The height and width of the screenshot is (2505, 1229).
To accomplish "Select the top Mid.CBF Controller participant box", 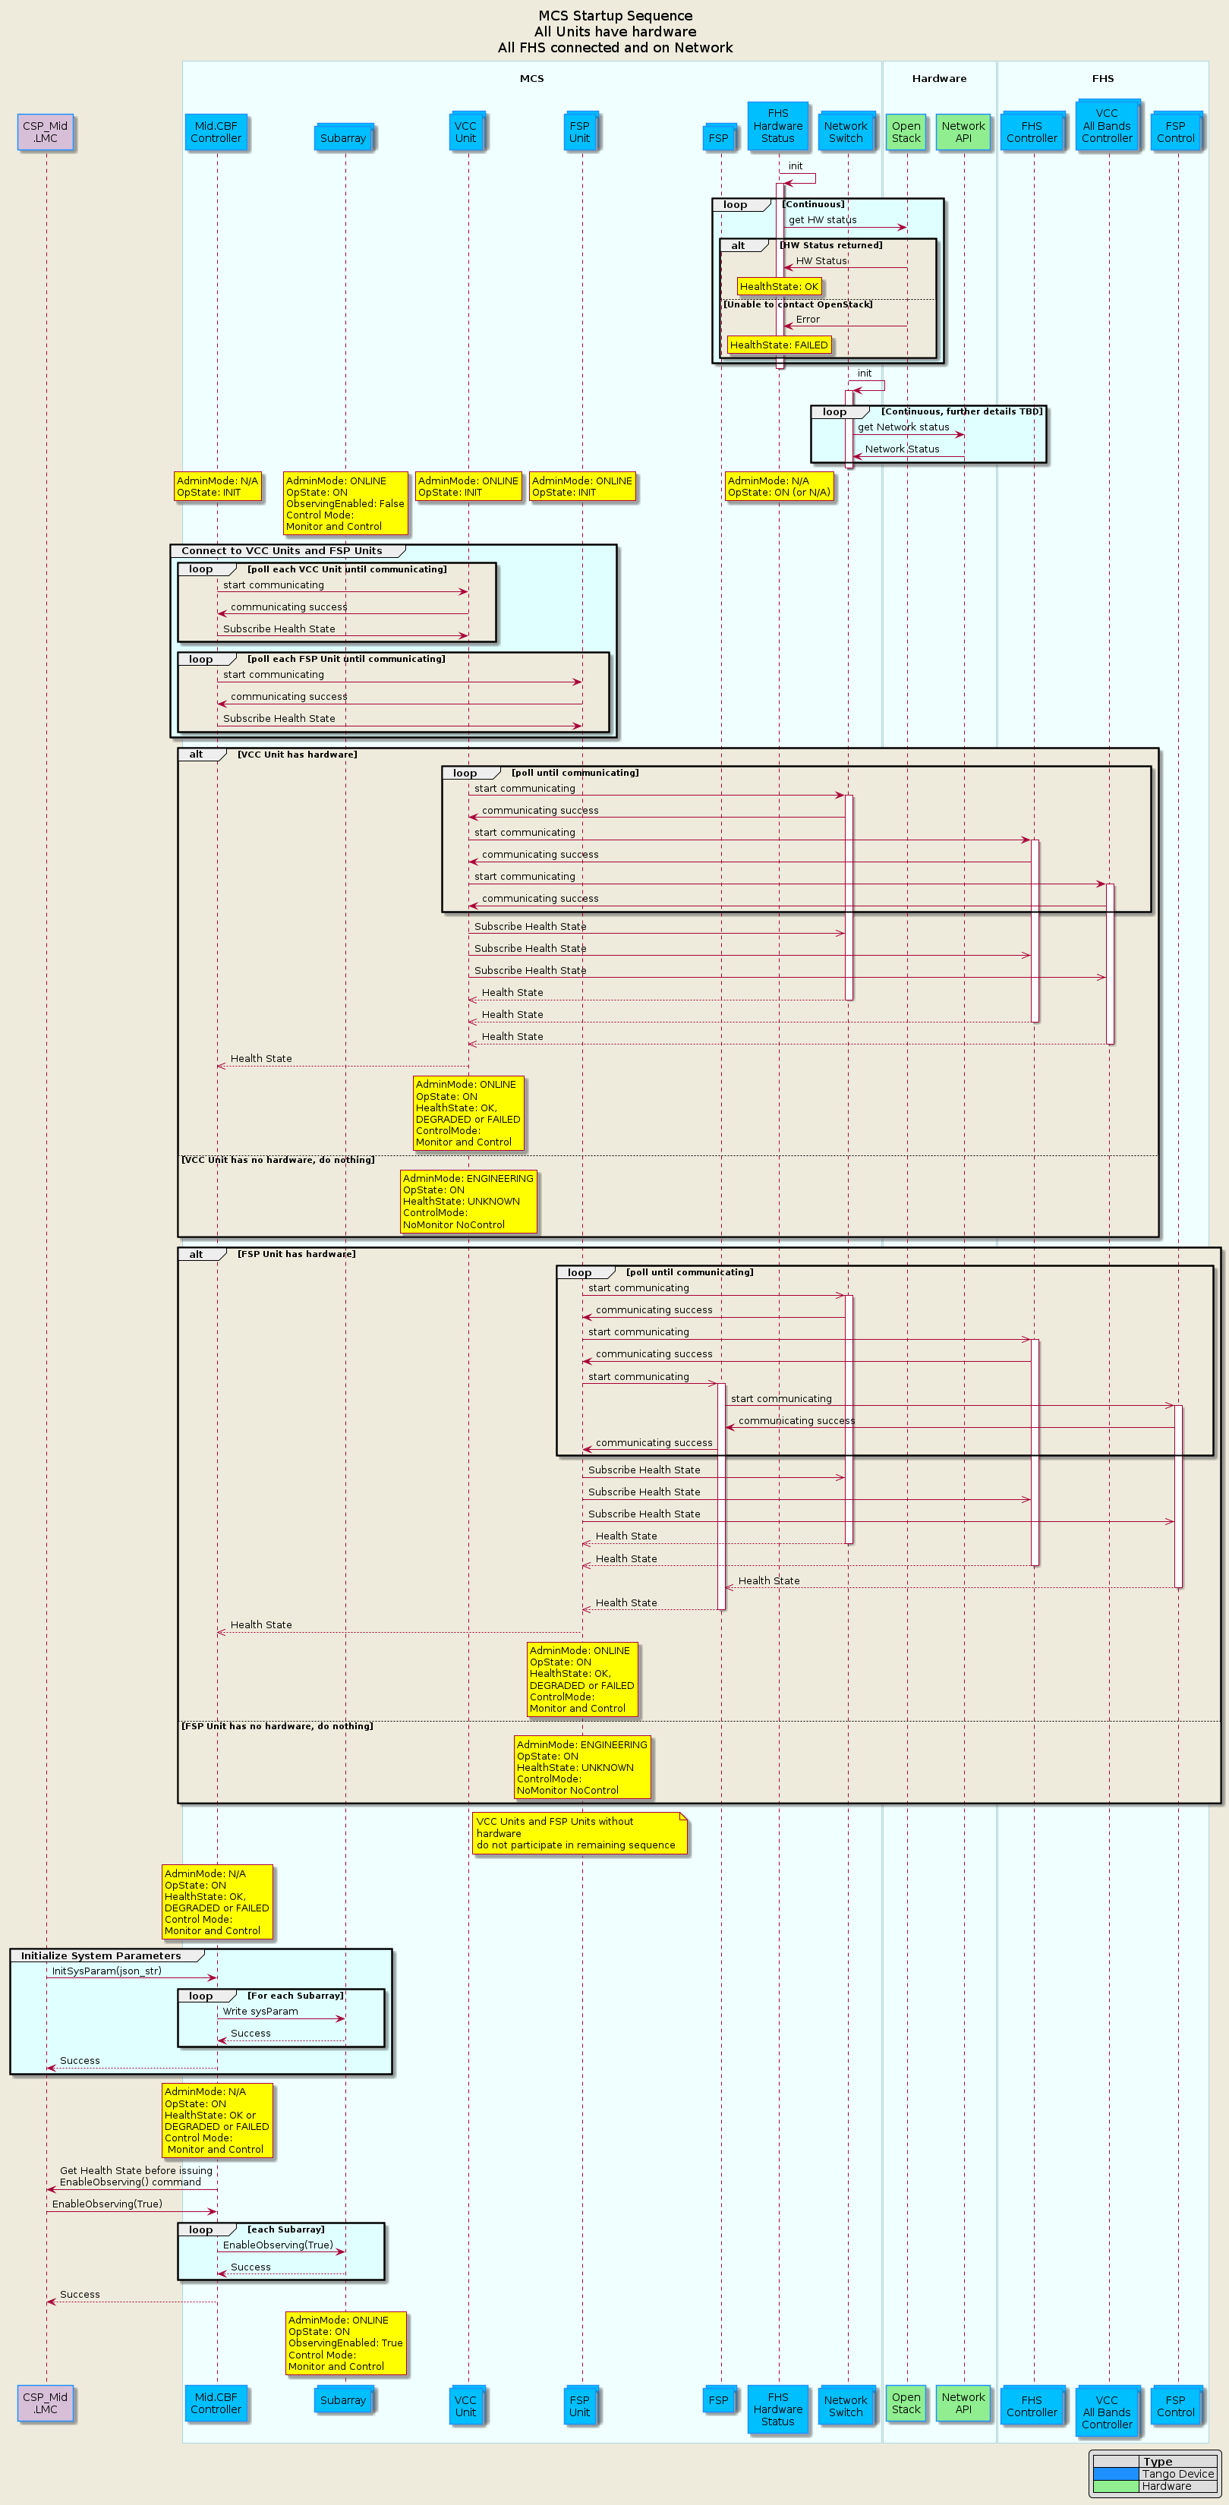I will (216, 132).
